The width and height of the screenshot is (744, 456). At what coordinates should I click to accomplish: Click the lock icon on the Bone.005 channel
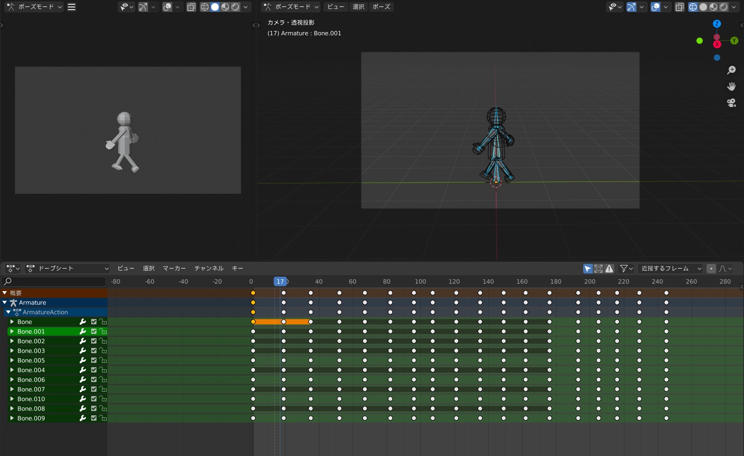pyautogui.click(x=103, y=361)
